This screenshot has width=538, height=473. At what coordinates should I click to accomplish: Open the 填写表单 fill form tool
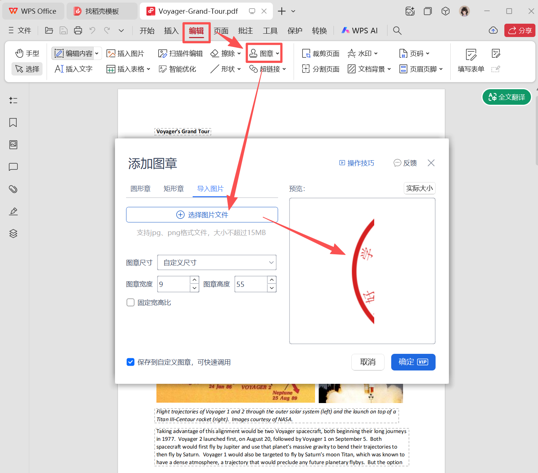tap(470, 60)
